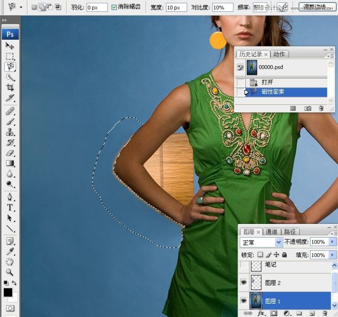Image resolution: width=338 pixels, height=317 pixels.
Task: Select the Blur tool
Action: pos(10,173)
